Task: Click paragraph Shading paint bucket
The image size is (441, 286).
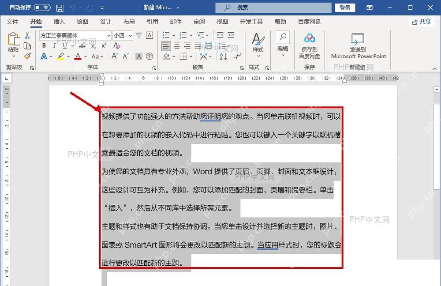Action: 166,56
